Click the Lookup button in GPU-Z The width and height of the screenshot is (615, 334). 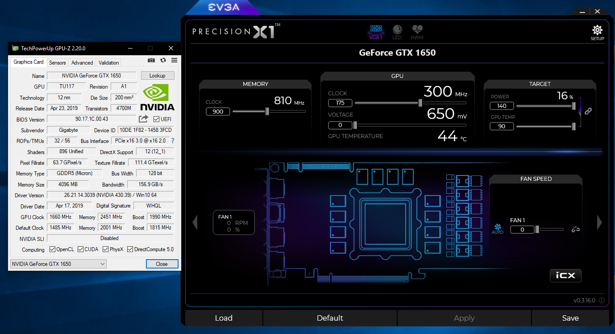click(x=158, y=76)
